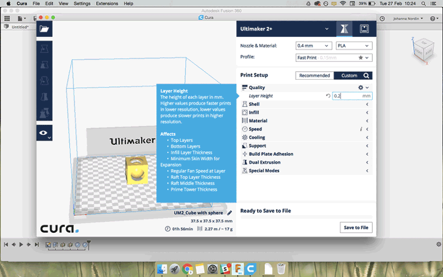This screenshot has height=277, width=443.
Task: Expand the Shell settings category
Action: [x=367, y=104]
